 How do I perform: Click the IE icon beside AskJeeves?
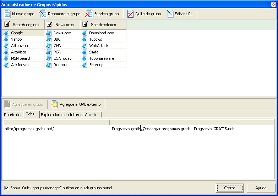(x=6, y=65)
